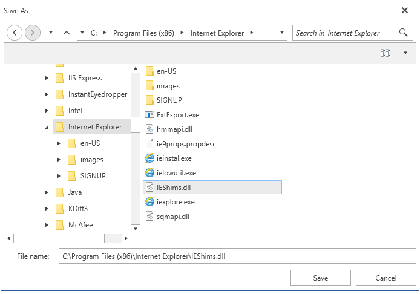
Task: Expand the KDiff3 tree node
Action: 47,209
